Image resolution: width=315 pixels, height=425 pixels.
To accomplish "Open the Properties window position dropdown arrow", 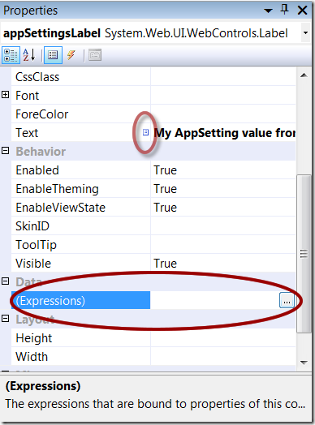I will click(x=268, y=11).
